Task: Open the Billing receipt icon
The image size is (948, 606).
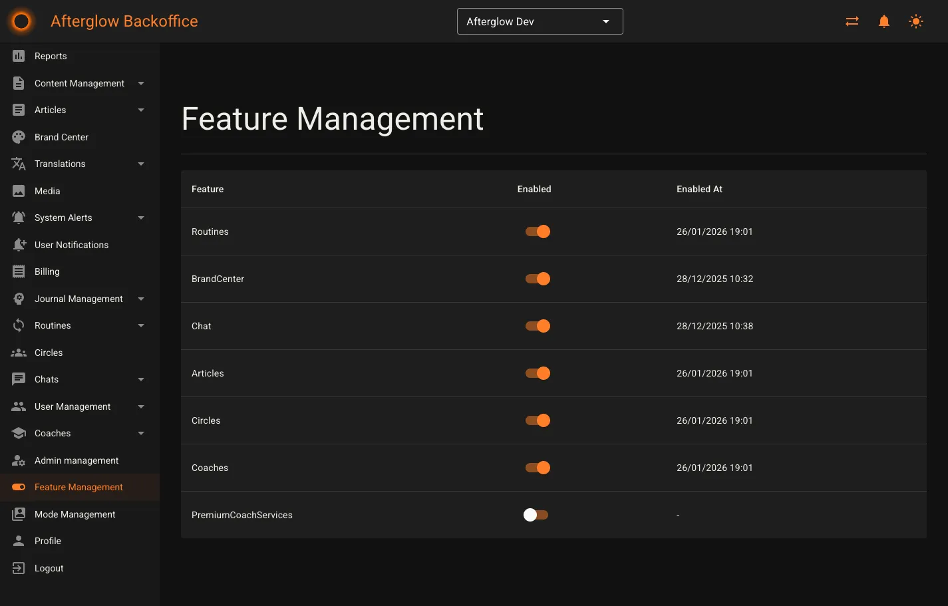Action: pyautogui.click(x=18, y=271)
